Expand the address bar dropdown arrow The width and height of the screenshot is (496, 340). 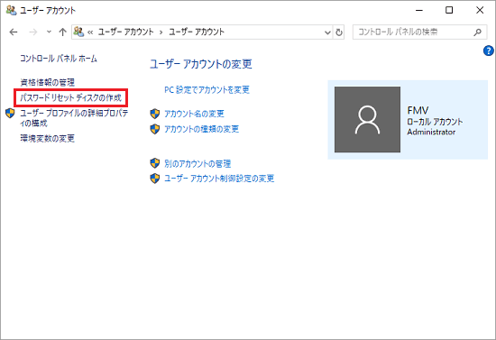click(327, 32)
